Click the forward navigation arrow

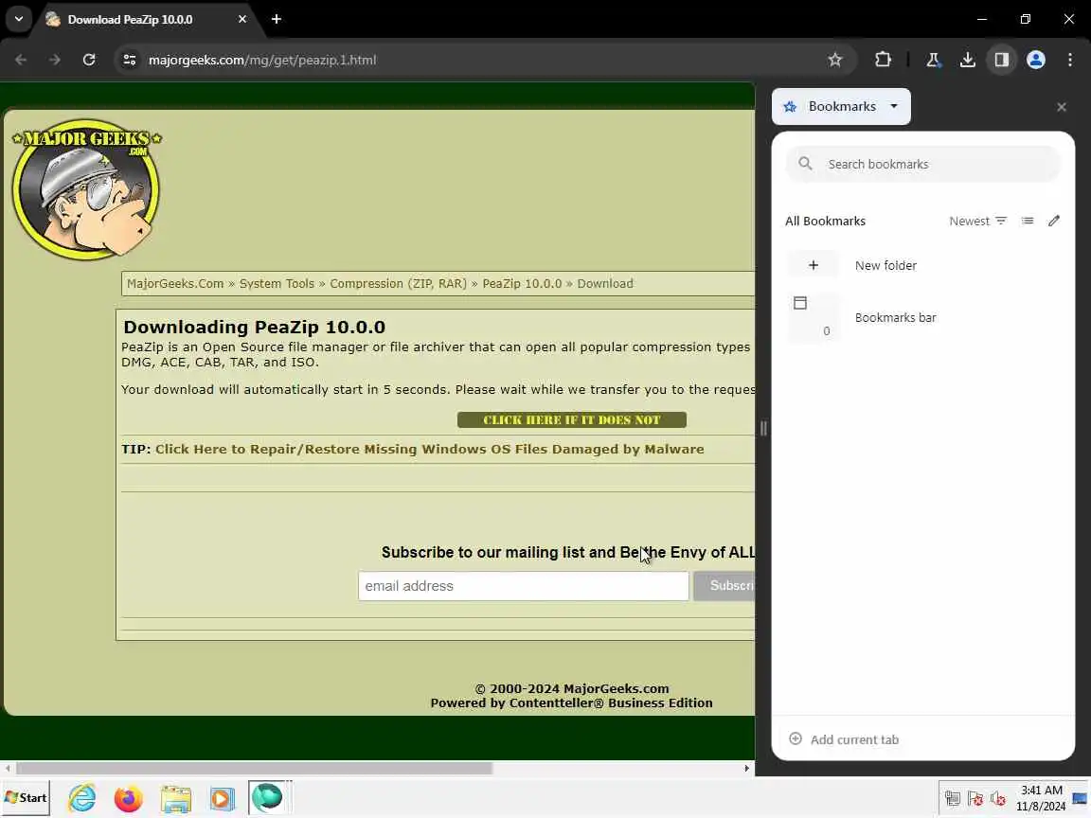click(55, 60)
